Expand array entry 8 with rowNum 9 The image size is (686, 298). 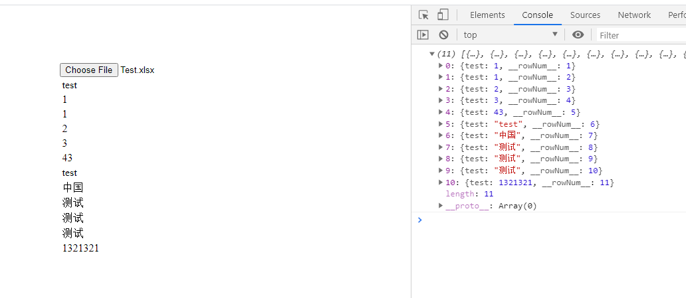(x=441, y=159)
